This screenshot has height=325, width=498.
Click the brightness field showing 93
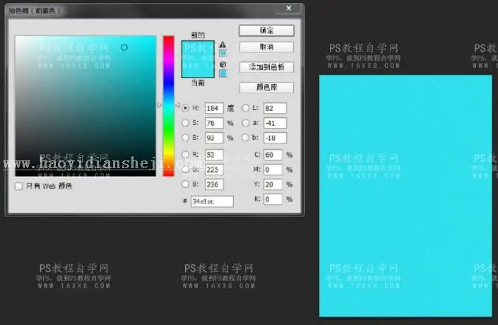point(214,138)
